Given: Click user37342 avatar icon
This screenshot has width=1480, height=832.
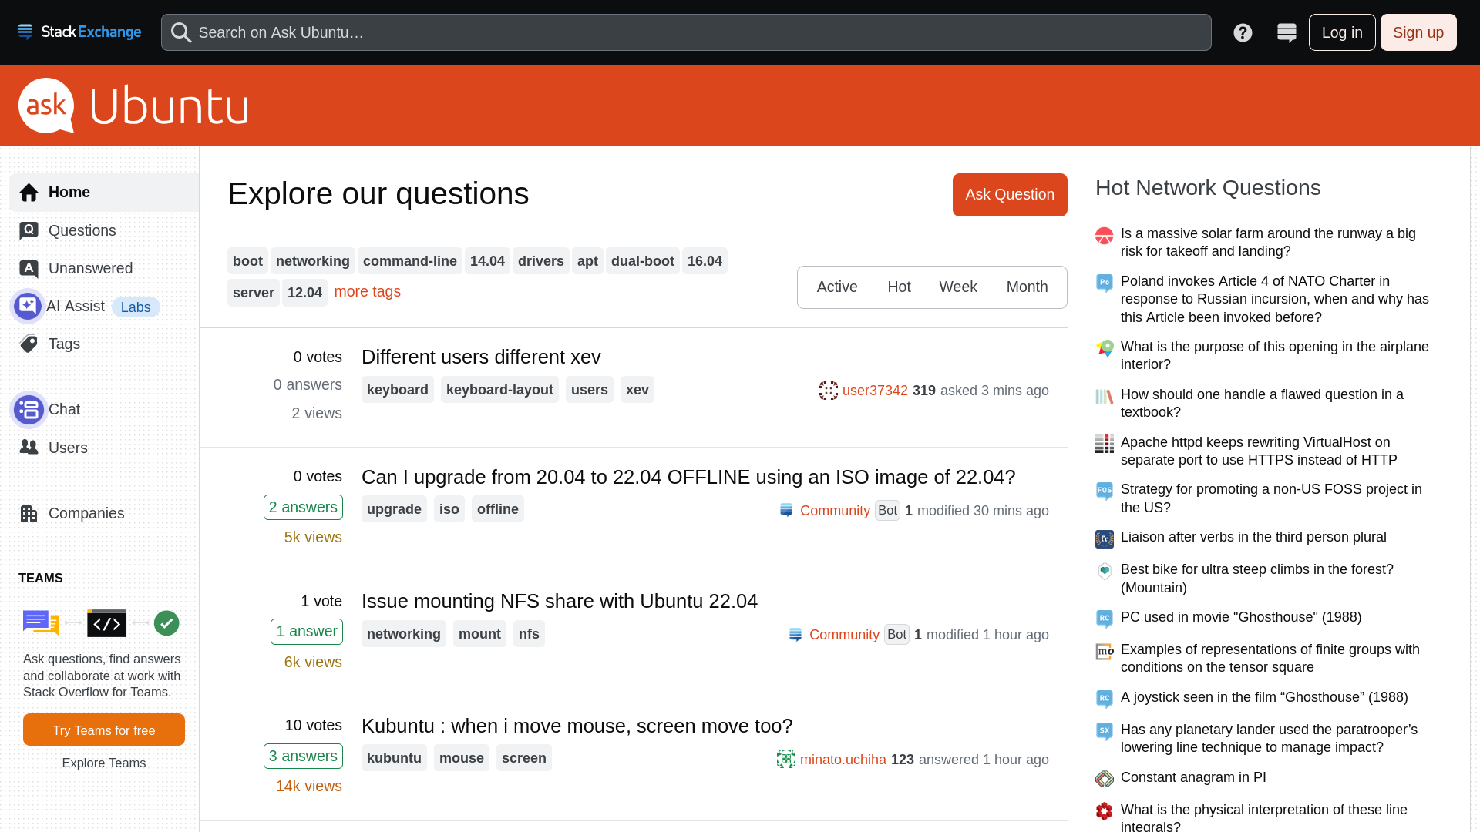Looking at the screenshot, I should click(828, 391).
